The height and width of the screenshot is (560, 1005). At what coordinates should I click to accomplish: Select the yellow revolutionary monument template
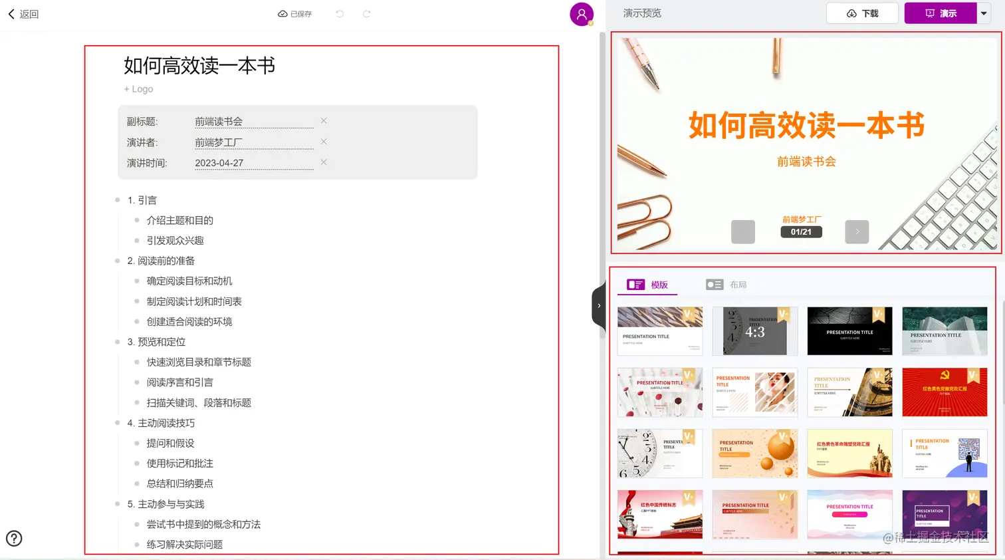click(x=850, y=454)
